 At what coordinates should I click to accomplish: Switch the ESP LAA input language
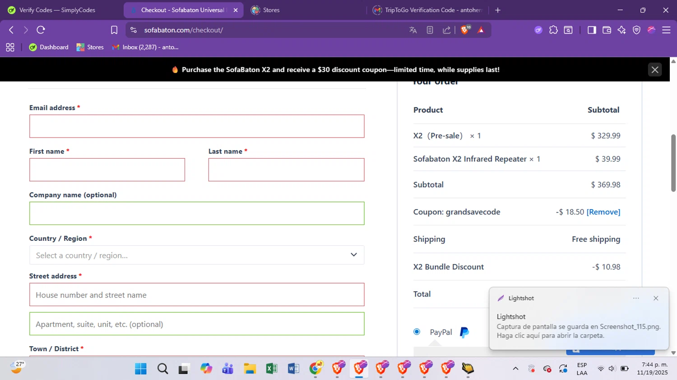(582, 369)
